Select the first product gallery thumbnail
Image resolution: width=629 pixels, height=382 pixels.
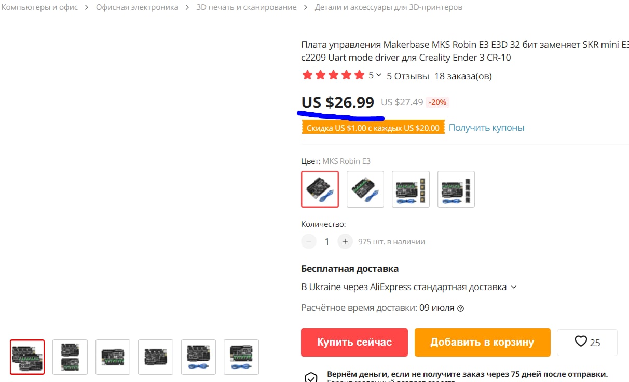(x=27, y=357)
